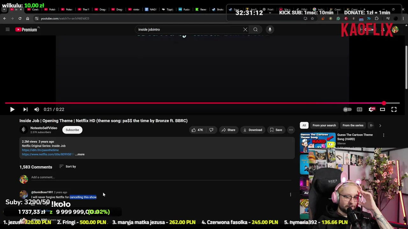Screen dimensions: 408x229
Task: Select the From the series chip
Action: pos(353,125)
